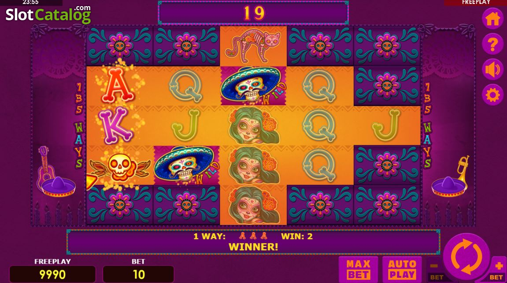The height and width of the screenshot is (283, 507).
Task: Increase bet with plus BET button
Action: [x=497, y=269]
